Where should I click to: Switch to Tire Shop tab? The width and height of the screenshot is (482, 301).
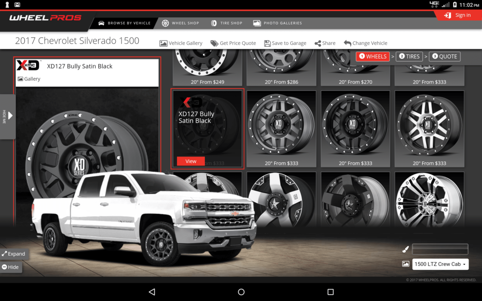pyautogui.click(x=227, y=23)
